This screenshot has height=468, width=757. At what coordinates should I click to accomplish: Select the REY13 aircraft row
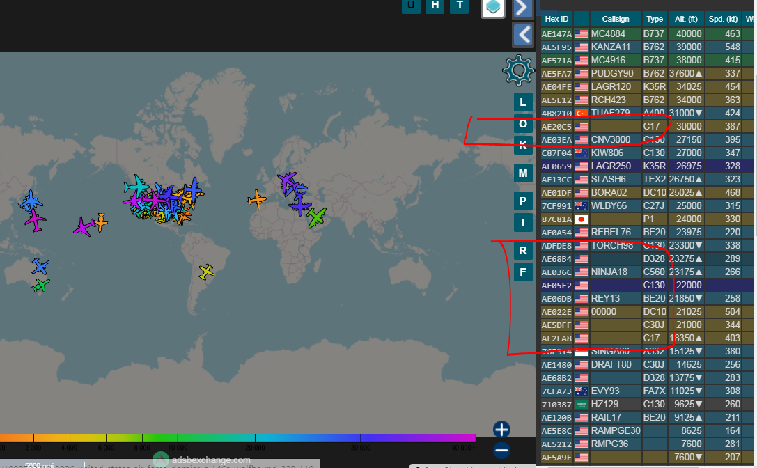(647, 299)
